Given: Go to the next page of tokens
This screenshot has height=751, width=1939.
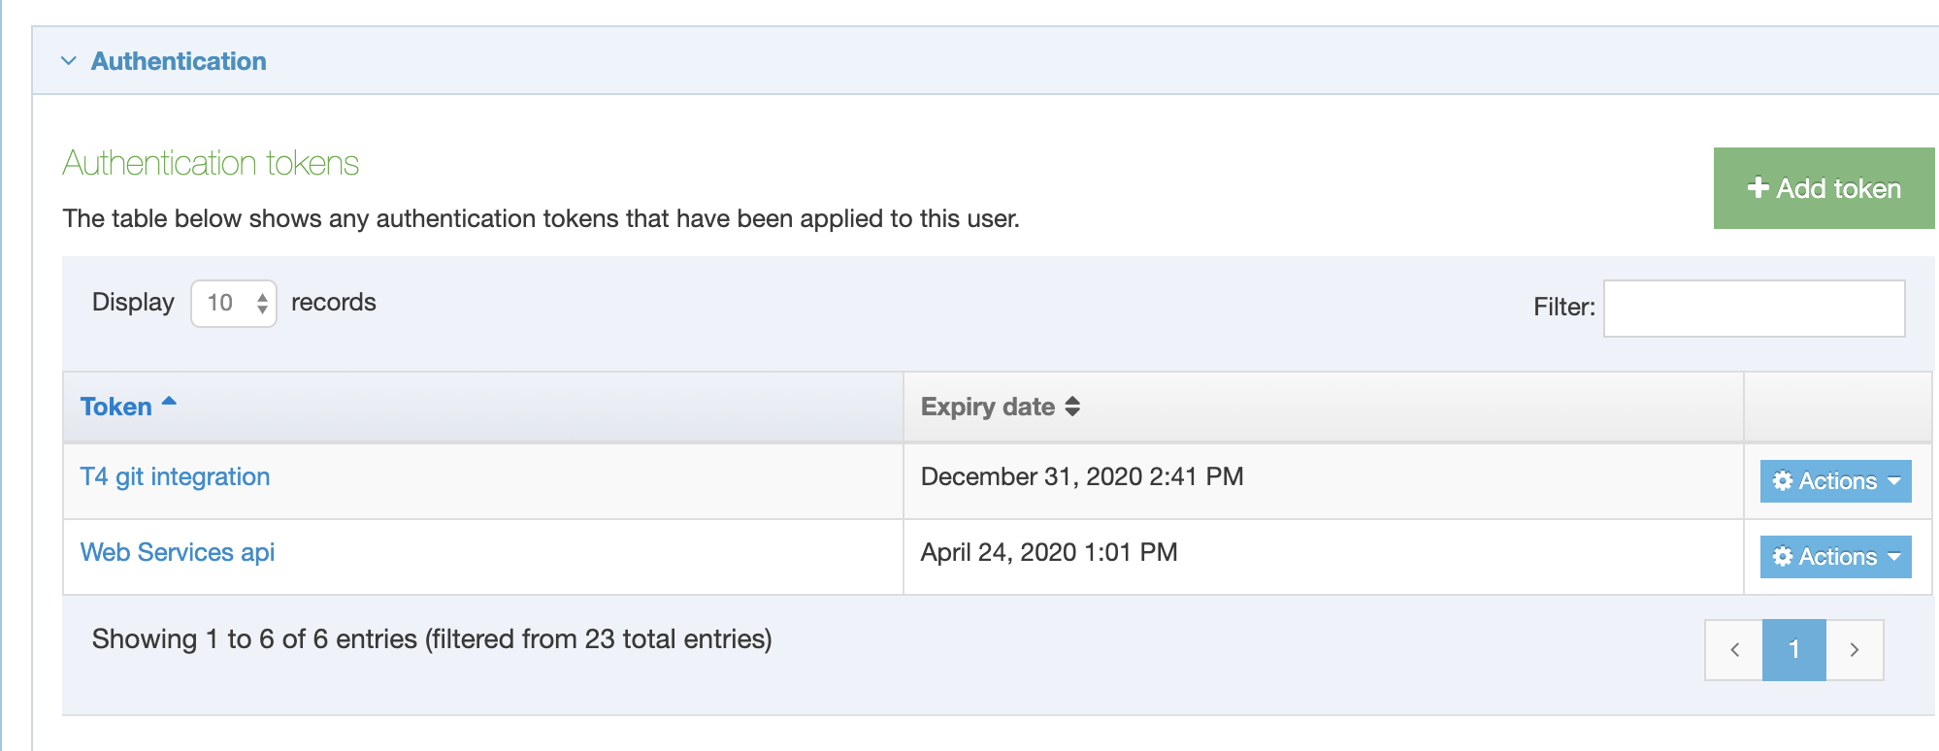Looking at the screenshot, I should [1855, 650].
